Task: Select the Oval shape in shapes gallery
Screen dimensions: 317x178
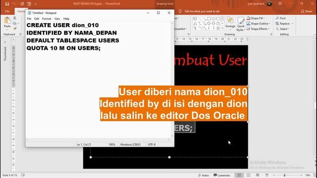Action: [213, 19]
